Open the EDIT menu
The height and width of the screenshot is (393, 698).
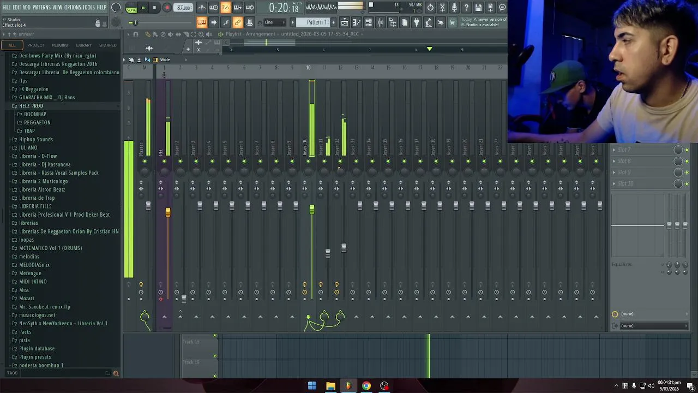[x=16, y=7]
